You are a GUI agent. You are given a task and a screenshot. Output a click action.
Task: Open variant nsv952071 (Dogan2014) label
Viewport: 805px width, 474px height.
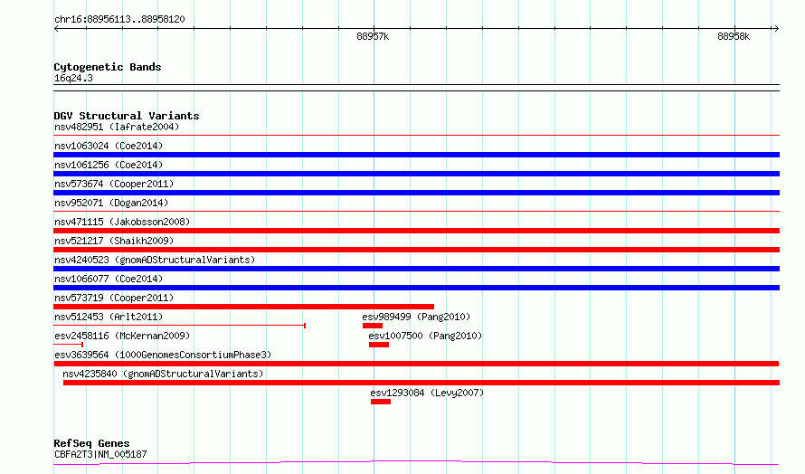[x=111, y=203]
